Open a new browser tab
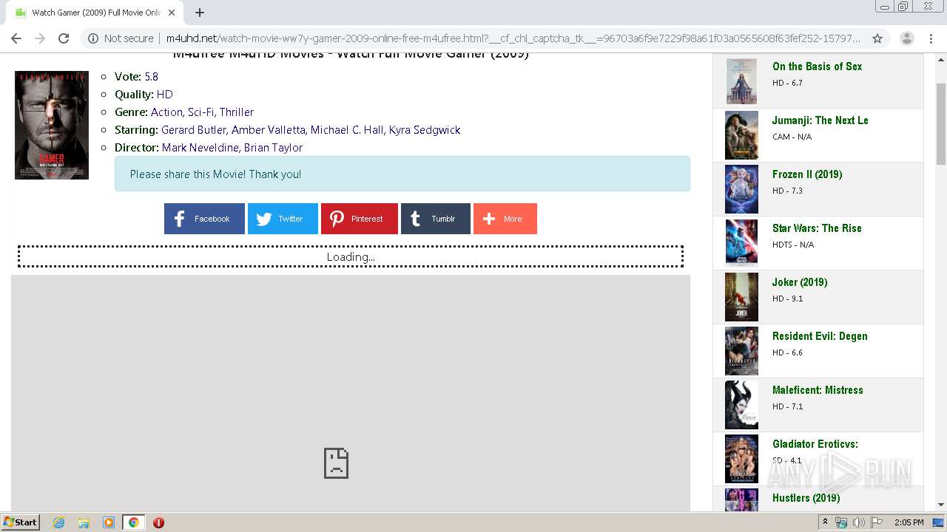The width and height of the screenshot is (947, 532). pos(200,13)
